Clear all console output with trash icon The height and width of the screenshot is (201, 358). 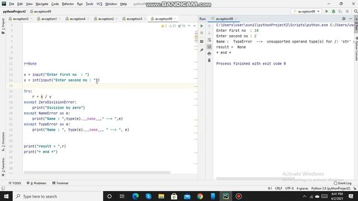209,60
